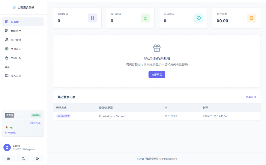This screenshot has height=165, width=266.
Task: Click the 我的应用 stat card grid icon
Action: tap(92, 18)
